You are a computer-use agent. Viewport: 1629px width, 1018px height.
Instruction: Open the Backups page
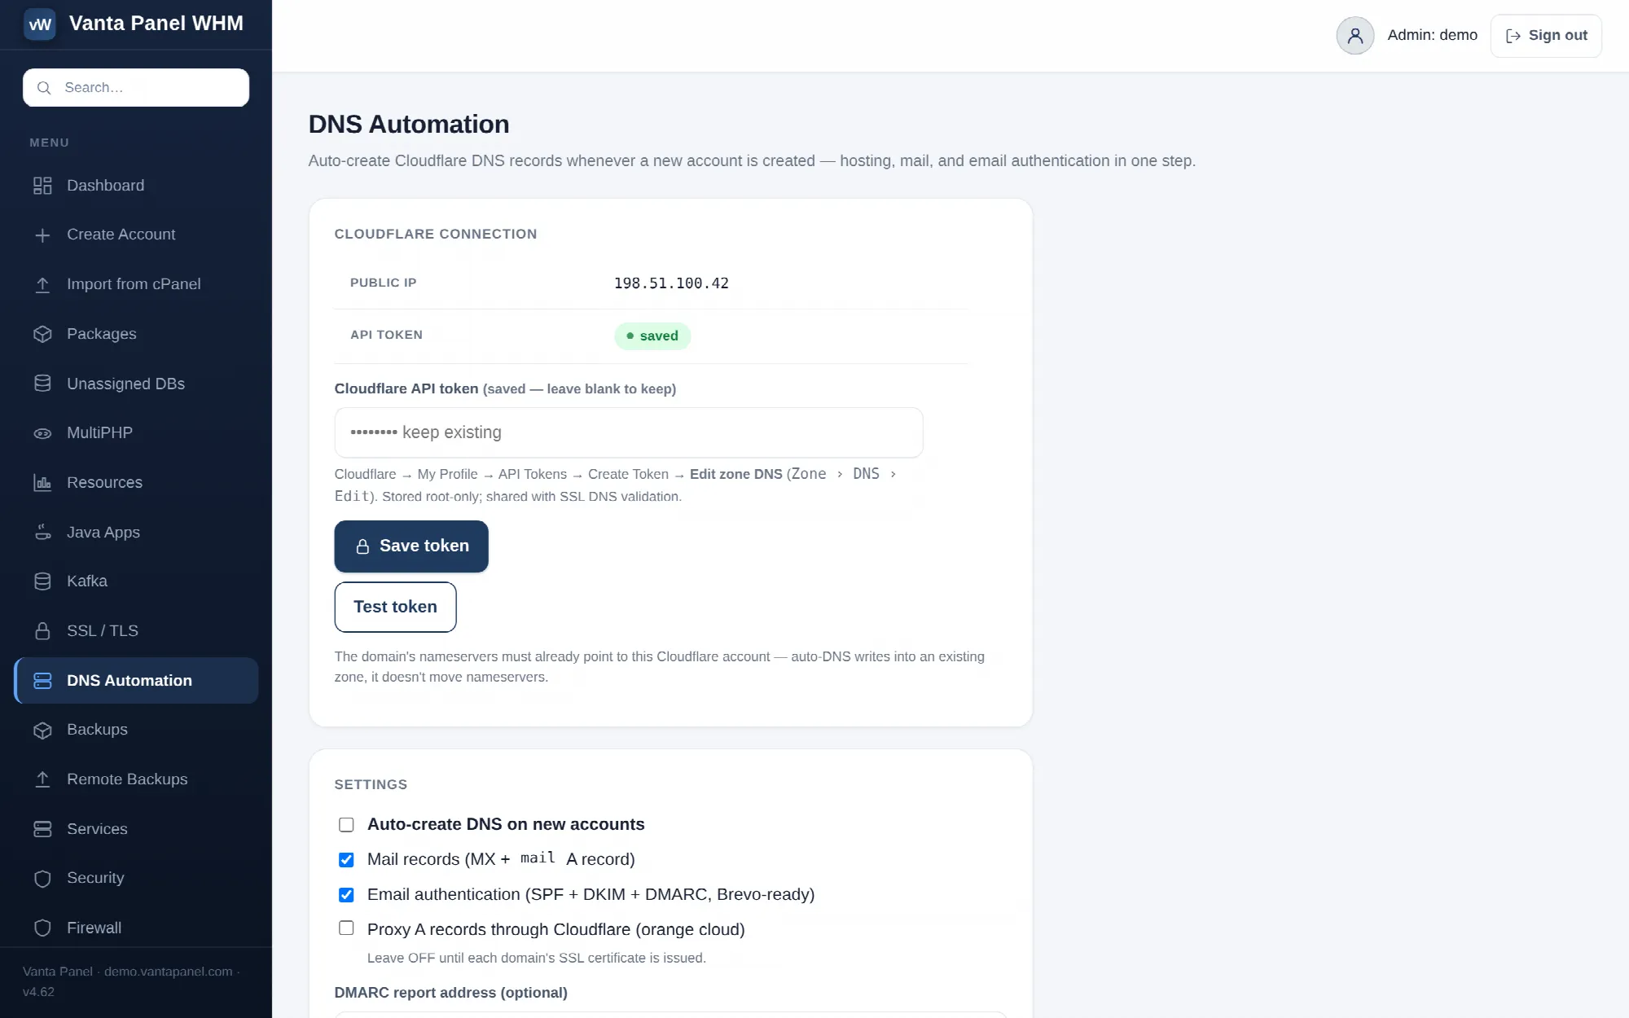(x=136, y=730)
